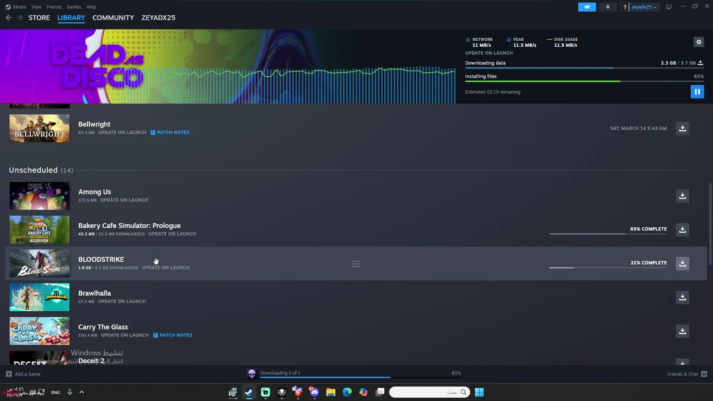
Task: Switch to Big Picture mode icon
Action: tap(668, 7)
